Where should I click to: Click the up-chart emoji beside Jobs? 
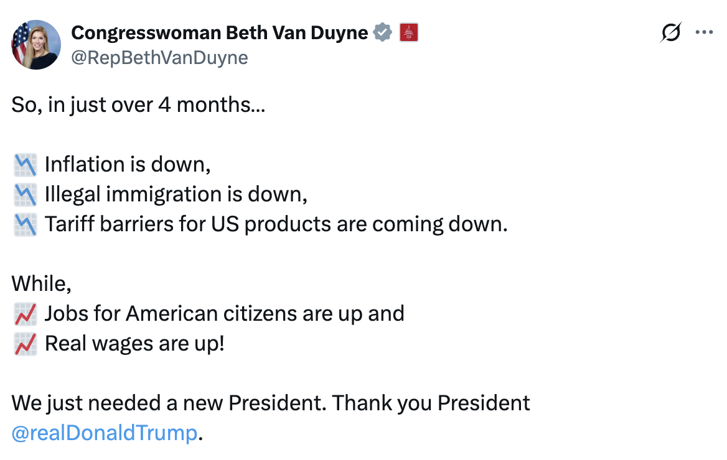click(25, 314)
